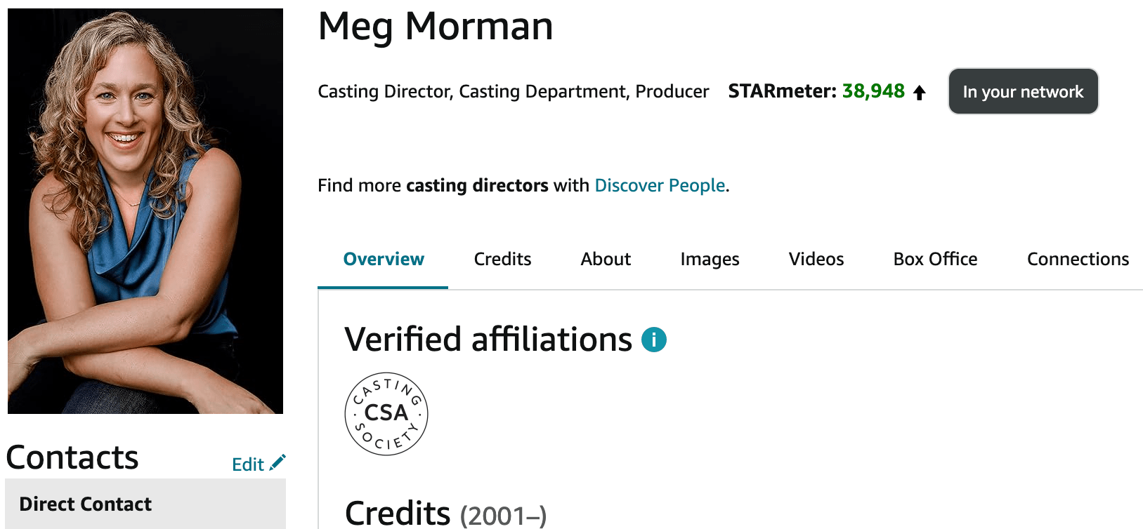Switch to the Box Office tab
Screen dimensions: 1143x529
[934, 259]
